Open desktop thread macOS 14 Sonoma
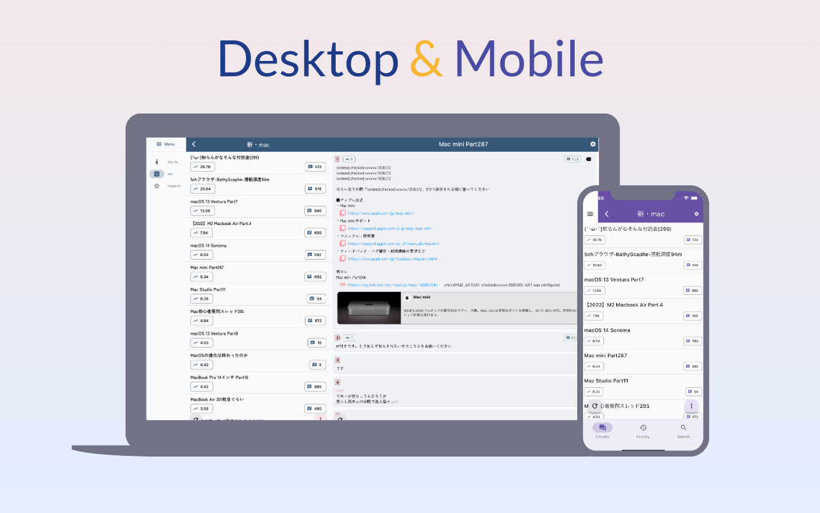 point(208,246)
